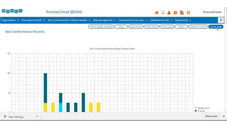Open the Engineering menu

point(183,20)
